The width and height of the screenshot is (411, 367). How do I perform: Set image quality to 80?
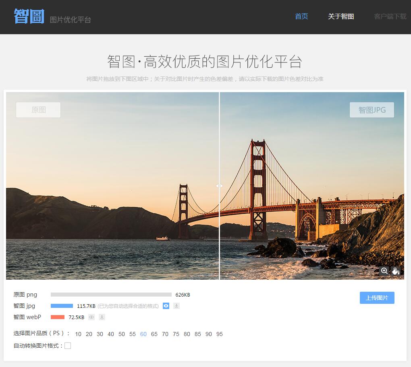coord(187,334)
